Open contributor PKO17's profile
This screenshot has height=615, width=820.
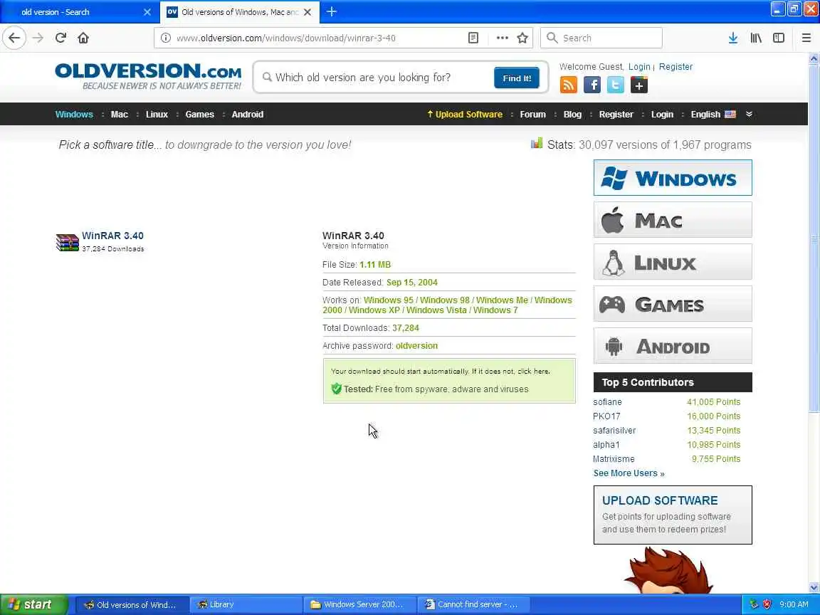coord(606,416)
